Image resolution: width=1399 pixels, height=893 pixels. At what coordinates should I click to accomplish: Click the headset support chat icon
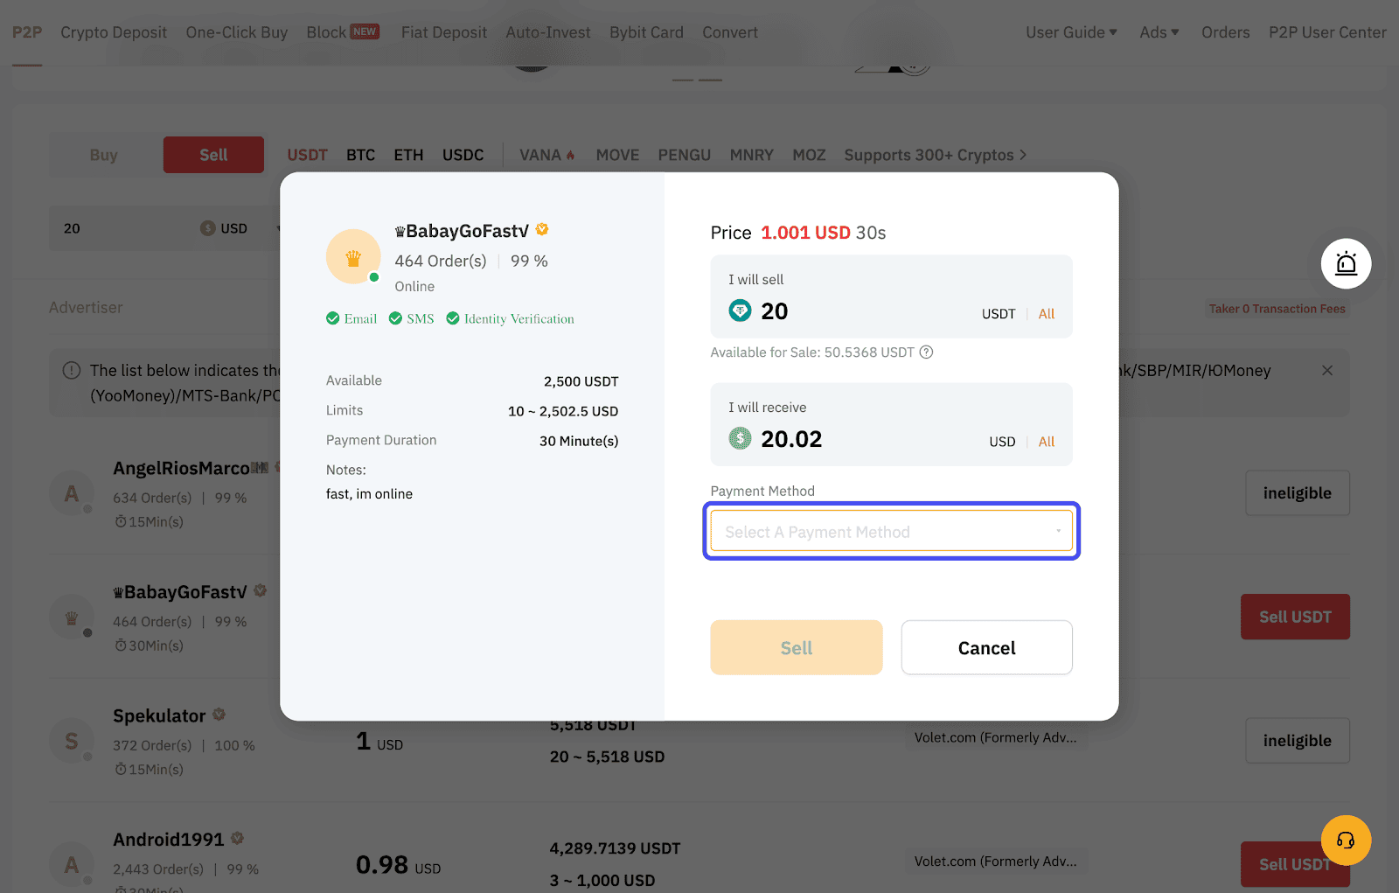[1346, 841]
